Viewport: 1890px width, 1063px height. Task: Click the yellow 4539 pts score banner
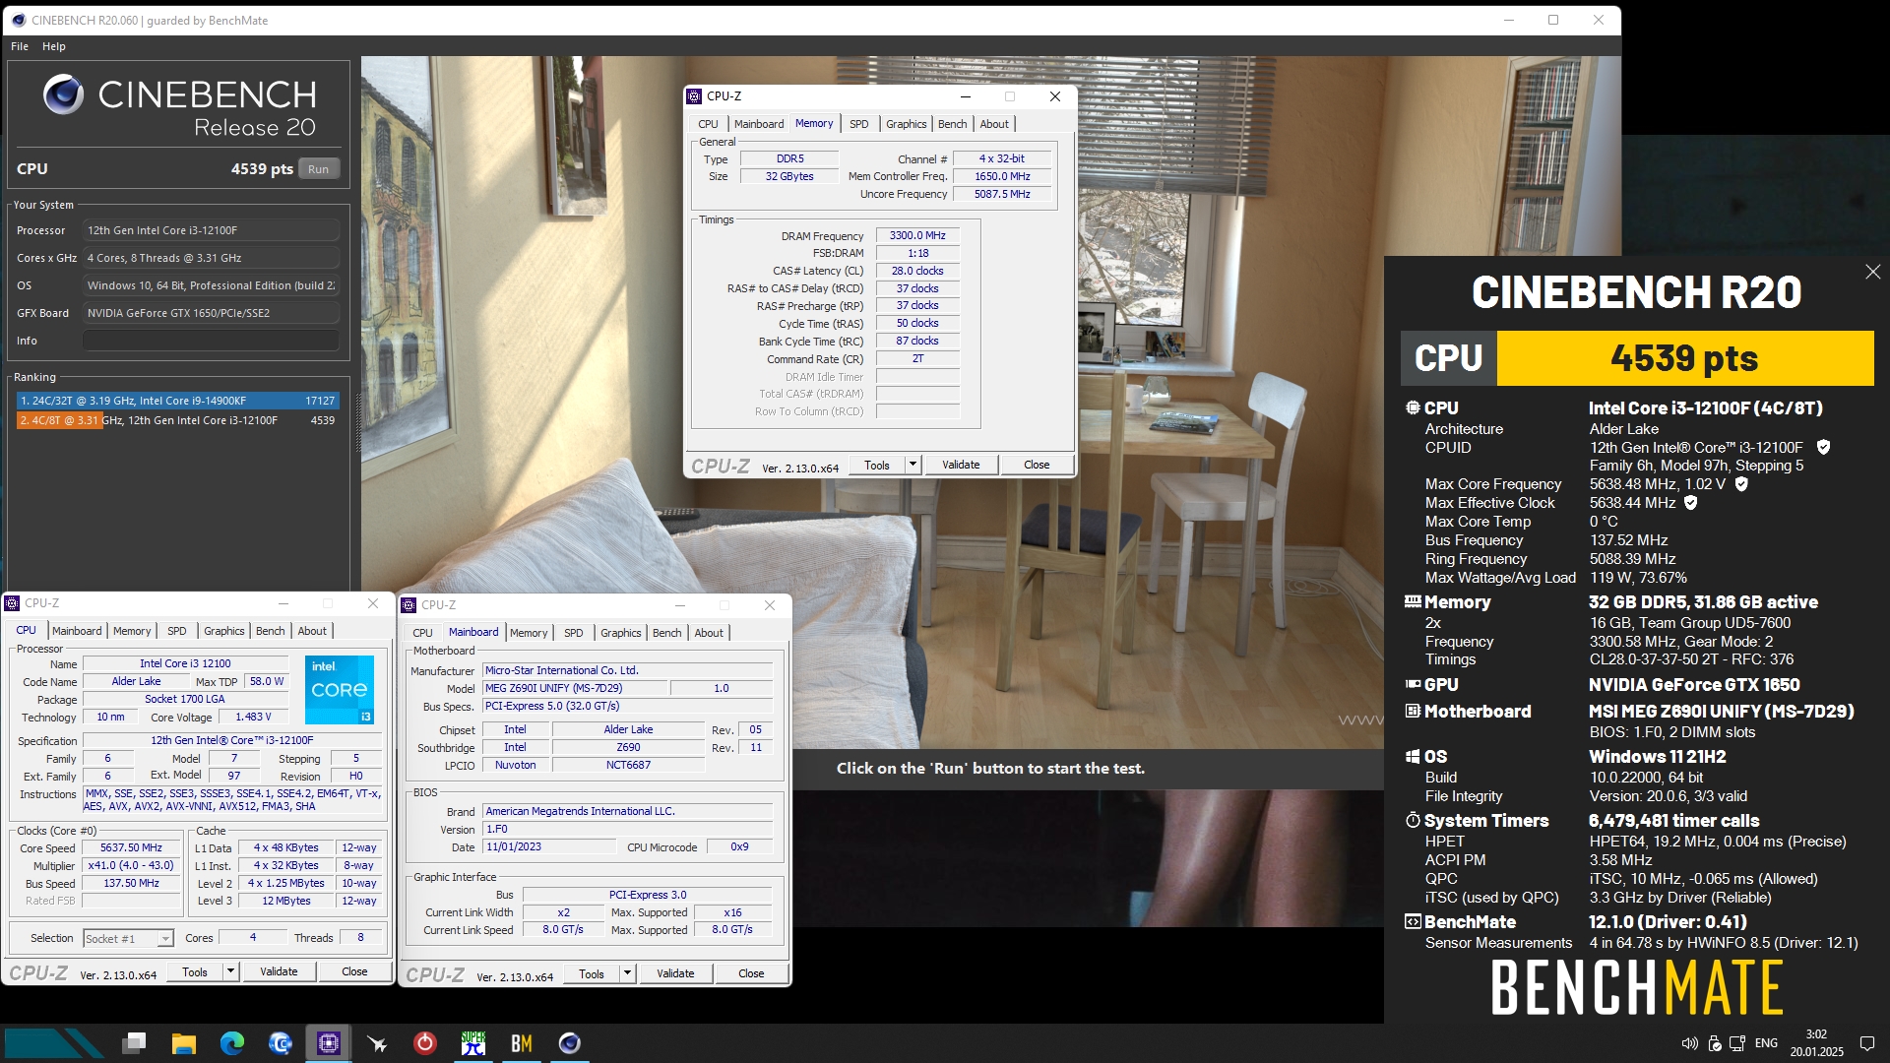pos(1684,358)
